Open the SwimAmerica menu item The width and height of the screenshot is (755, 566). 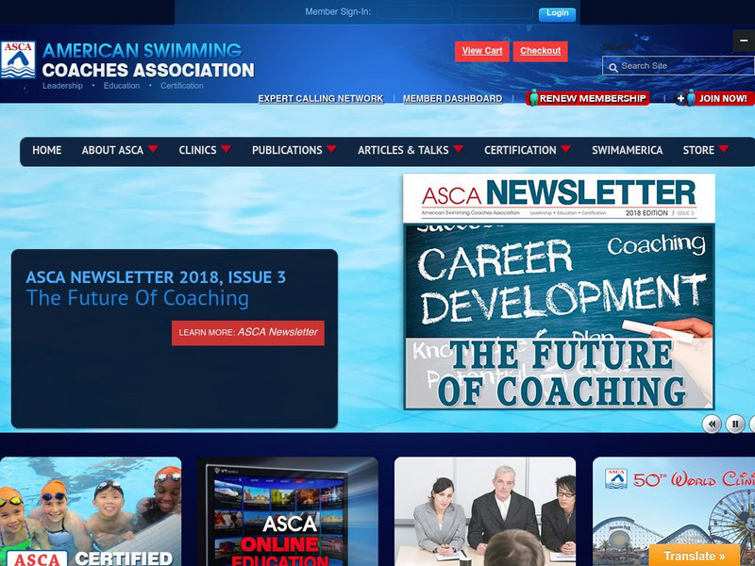(627, 150)
